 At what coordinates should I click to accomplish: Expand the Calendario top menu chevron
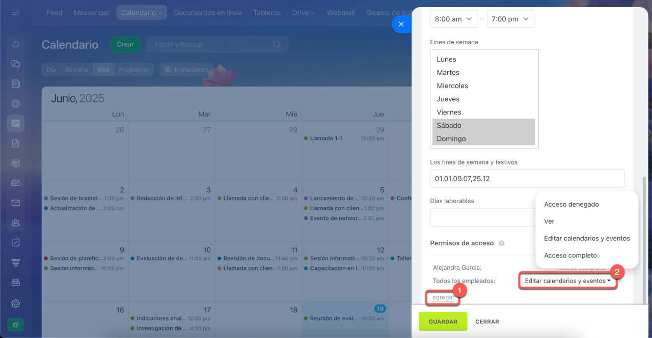(160, 13)
